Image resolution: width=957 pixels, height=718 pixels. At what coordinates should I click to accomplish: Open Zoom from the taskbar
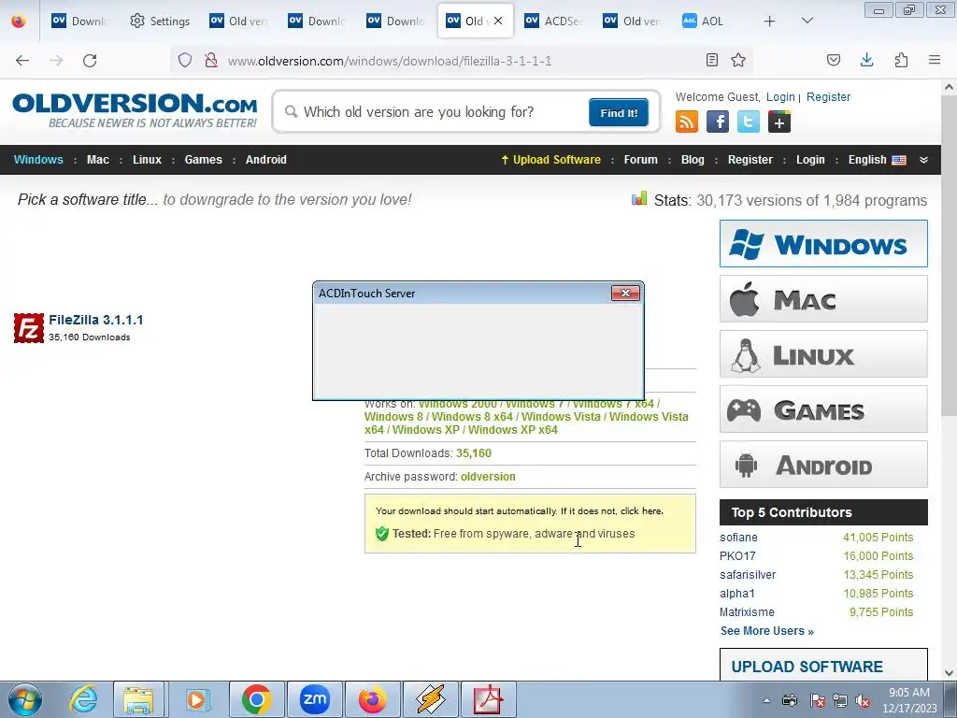(x=315, y=699)
